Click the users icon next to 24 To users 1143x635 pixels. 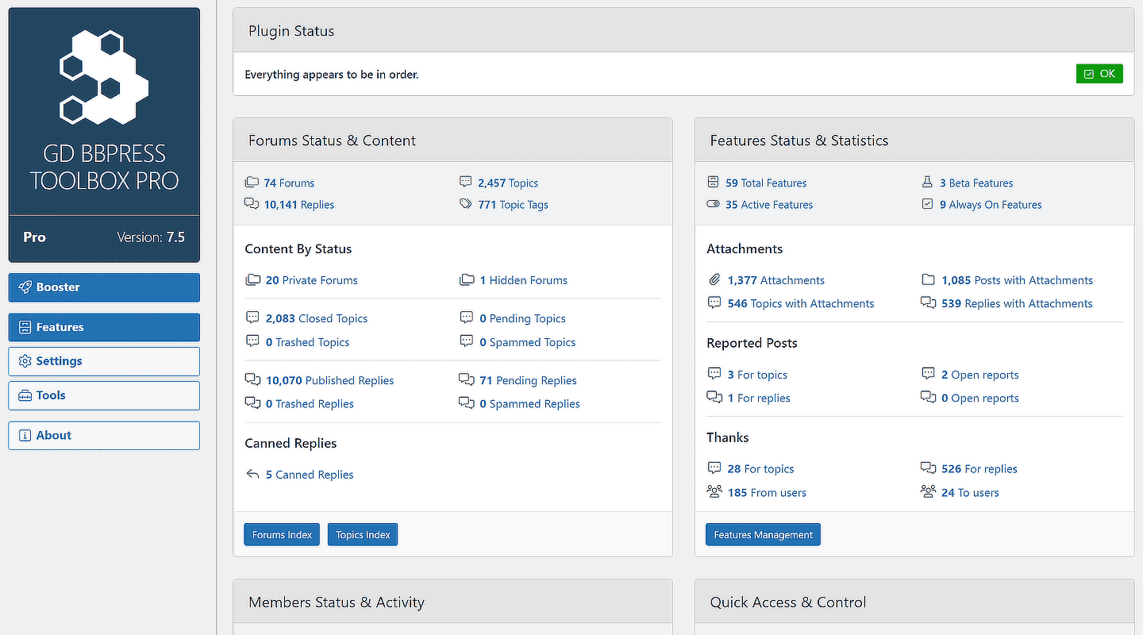coord(928,492)
